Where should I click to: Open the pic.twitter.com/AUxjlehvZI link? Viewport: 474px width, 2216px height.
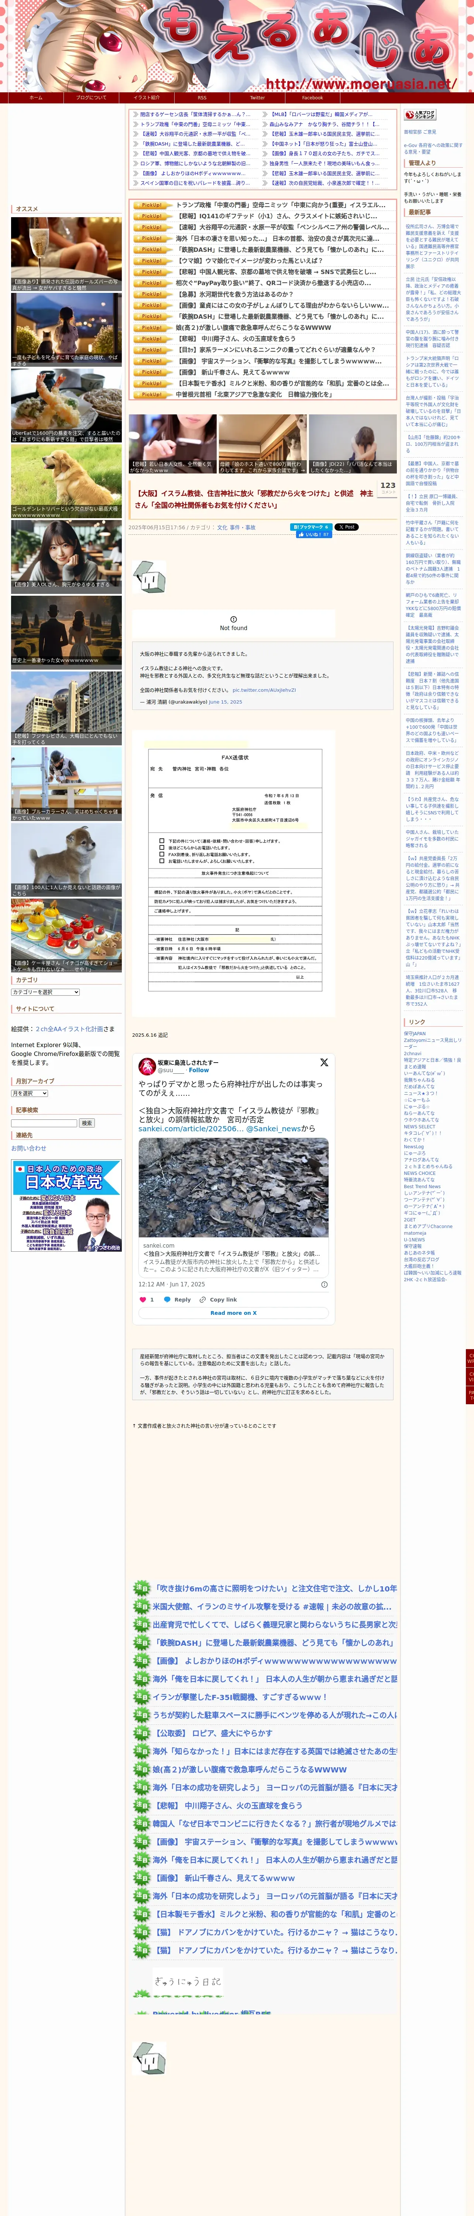coord(264,690)
